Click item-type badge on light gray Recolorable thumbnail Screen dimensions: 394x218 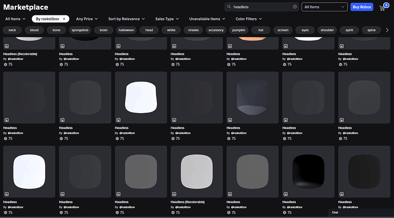click(174, 194)
